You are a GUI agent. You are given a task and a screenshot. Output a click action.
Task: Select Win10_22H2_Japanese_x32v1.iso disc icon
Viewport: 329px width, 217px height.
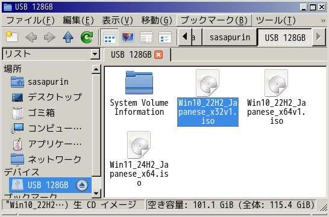click(207, 83)
